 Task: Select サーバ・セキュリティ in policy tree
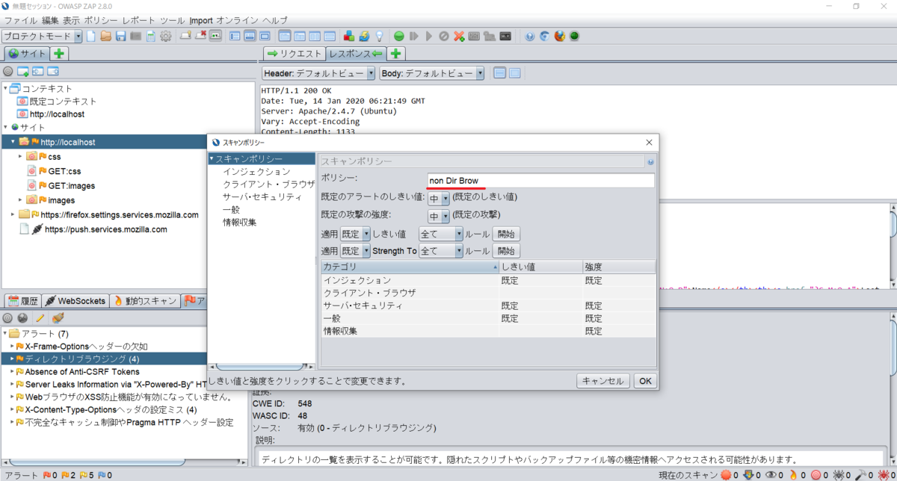[262, 197]
